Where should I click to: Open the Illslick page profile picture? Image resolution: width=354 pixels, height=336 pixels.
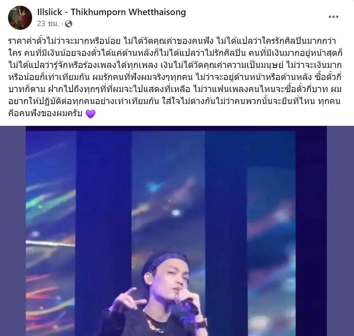click(20, 18)
